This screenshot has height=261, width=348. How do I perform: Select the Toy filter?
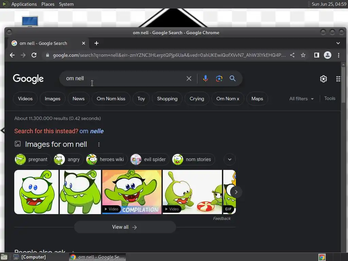pos(141,99)
